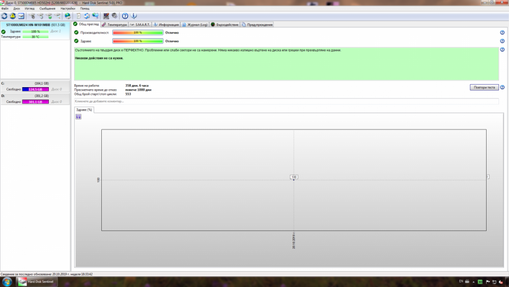This screenshot has height=287, width=509.
Task: Click the envelope message icon in toolbar
Action: (21, 16)
